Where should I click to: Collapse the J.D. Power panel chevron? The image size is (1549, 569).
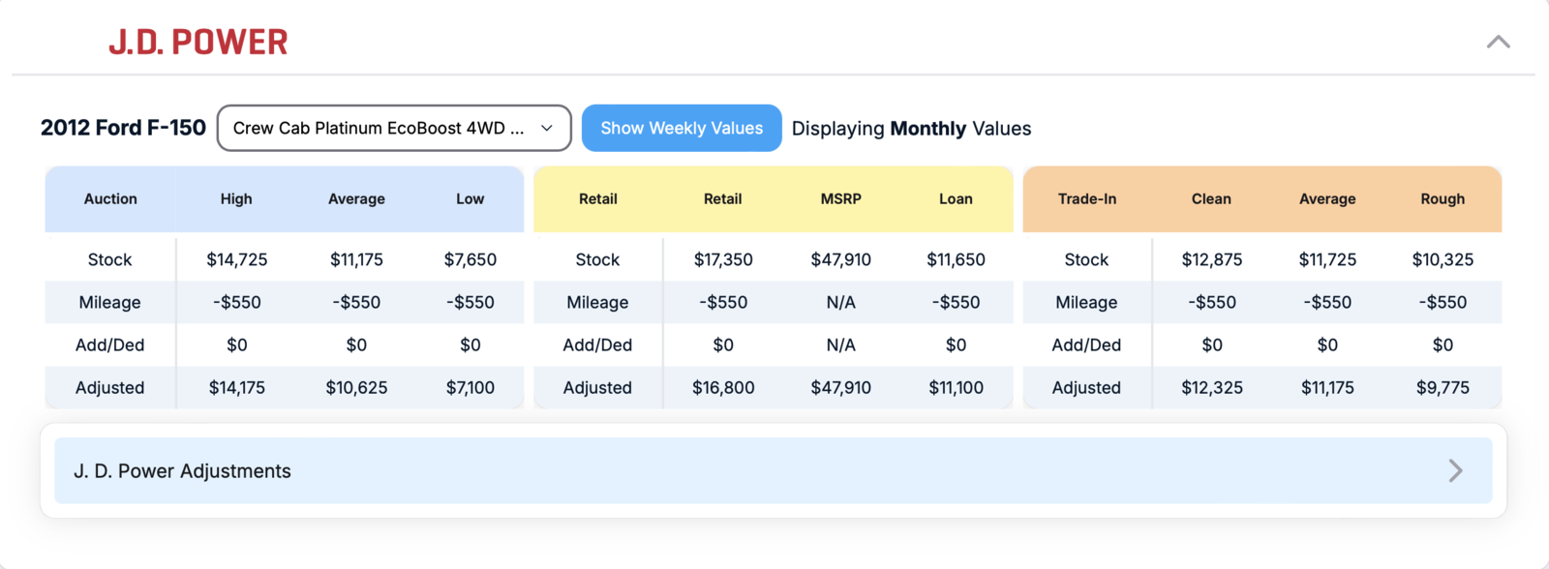pyautogui.click(x=1498, y=42)
